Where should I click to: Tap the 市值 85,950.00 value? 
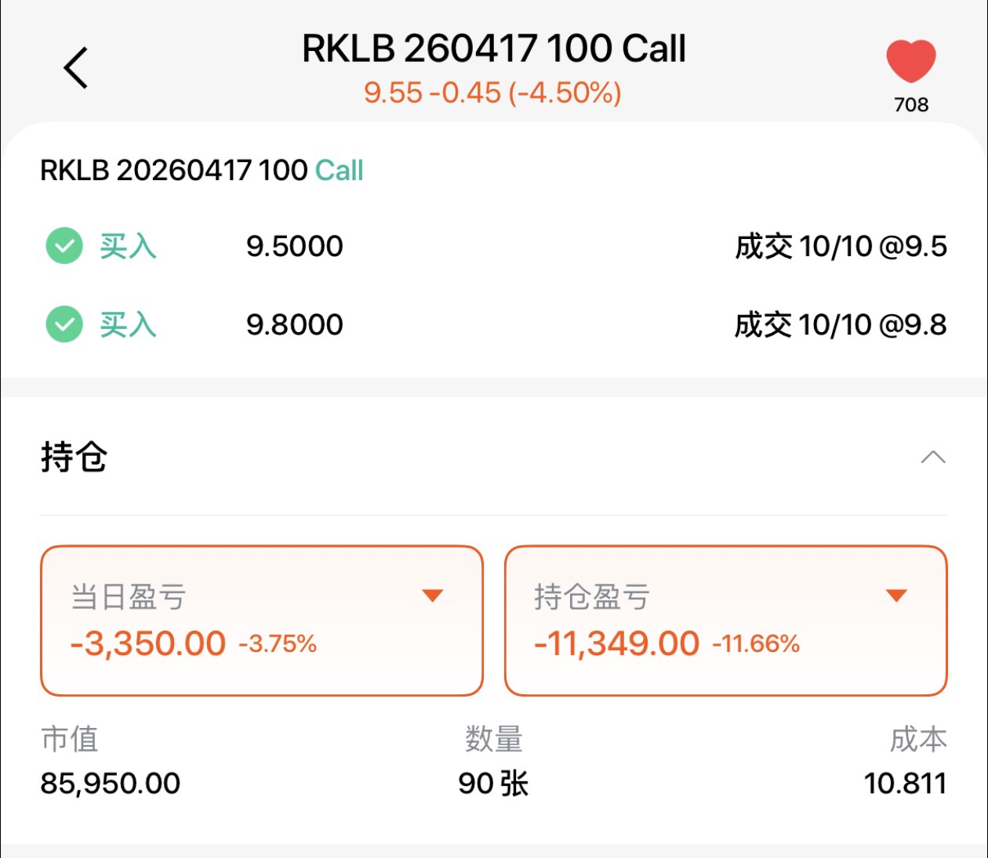point(111,783)
